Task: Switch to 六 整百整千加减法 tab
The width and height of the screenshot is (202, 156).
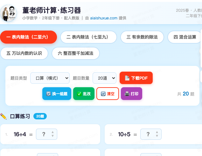Action: coord(76,53)
